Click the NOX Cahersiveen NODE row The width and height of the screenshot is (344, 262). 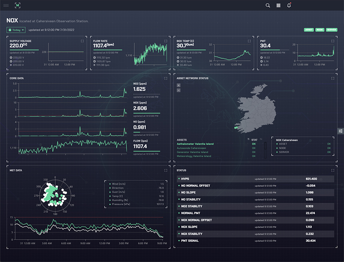pyautogui.click(x=304, y=148)
